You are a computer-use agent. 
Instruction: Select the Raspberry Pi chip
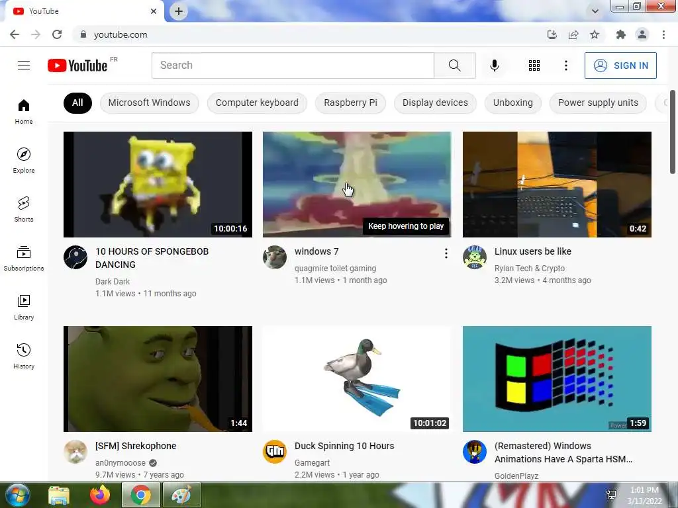[350, 103]
